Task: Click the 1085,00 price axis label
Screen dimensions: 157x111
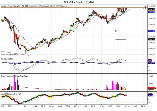Action: coord(152,18)
